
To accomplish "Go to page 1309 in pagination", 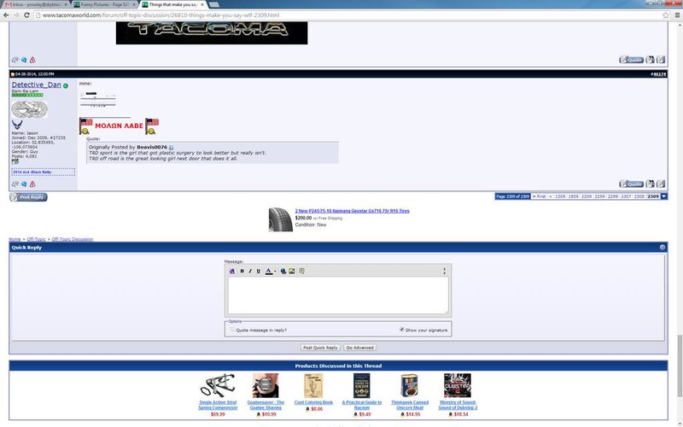I will coord(560,196).
